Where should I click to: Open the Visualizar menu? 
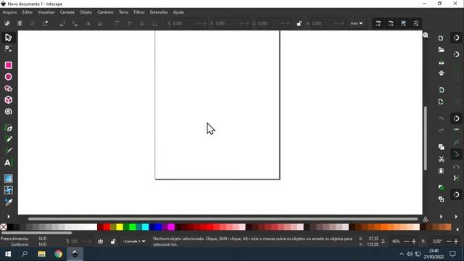point(46,12)
